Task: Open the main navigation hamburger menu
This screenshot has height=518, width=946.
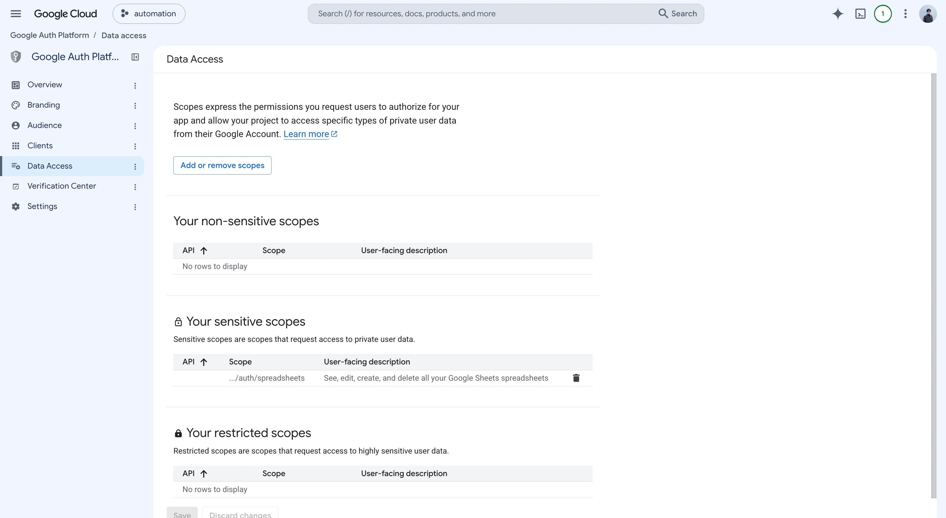Action: 15,14
